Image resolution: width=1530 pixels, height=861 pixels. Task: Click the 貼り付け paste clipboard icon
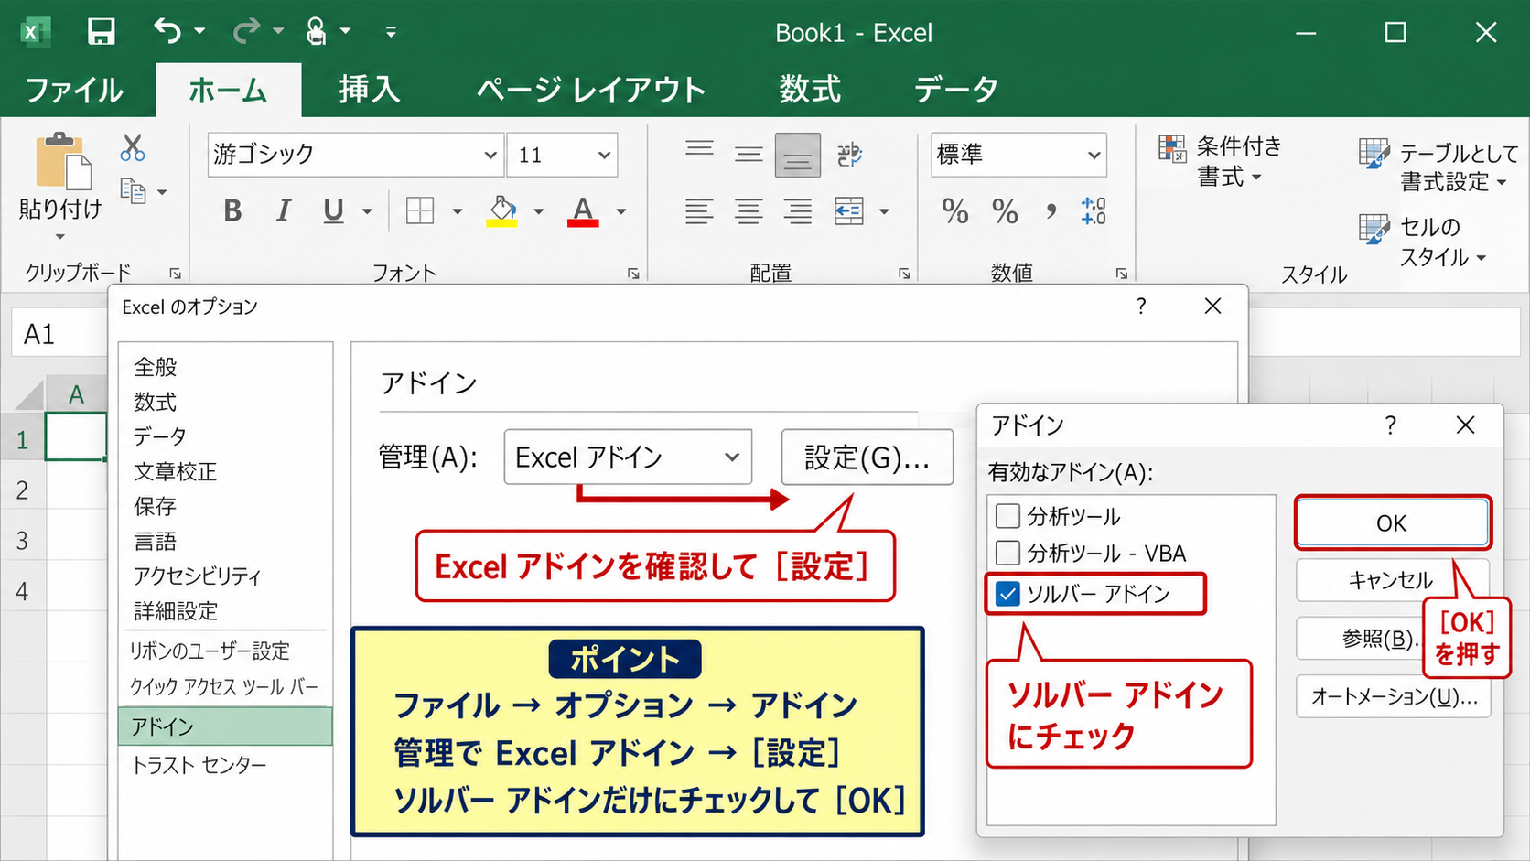tap(62, 161)
